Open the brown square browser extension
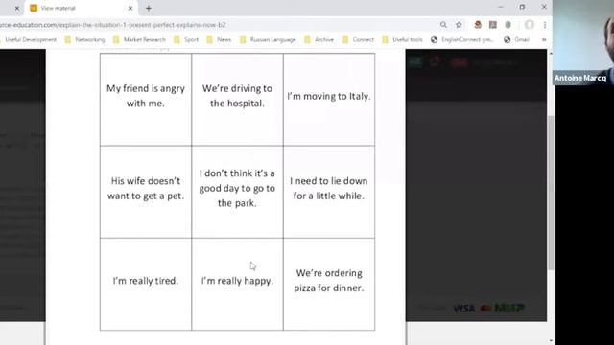Image resolution: width=614 pixels, height=345 pixels. 492,25
